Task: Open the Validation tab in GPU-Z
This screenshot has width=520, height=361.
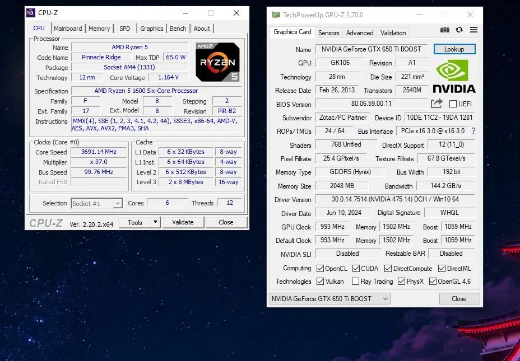Action: pos(393,33)
